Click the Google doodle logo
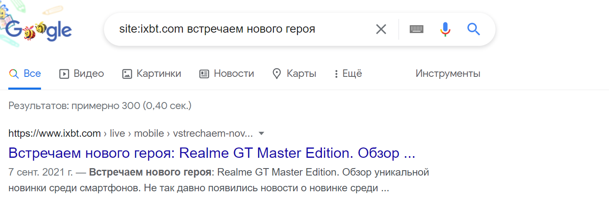This screenshot has height=221, width=609. 38,30
